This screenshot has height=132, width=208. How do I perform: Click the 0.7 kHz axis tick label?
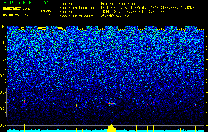click(x=3, y=109)
